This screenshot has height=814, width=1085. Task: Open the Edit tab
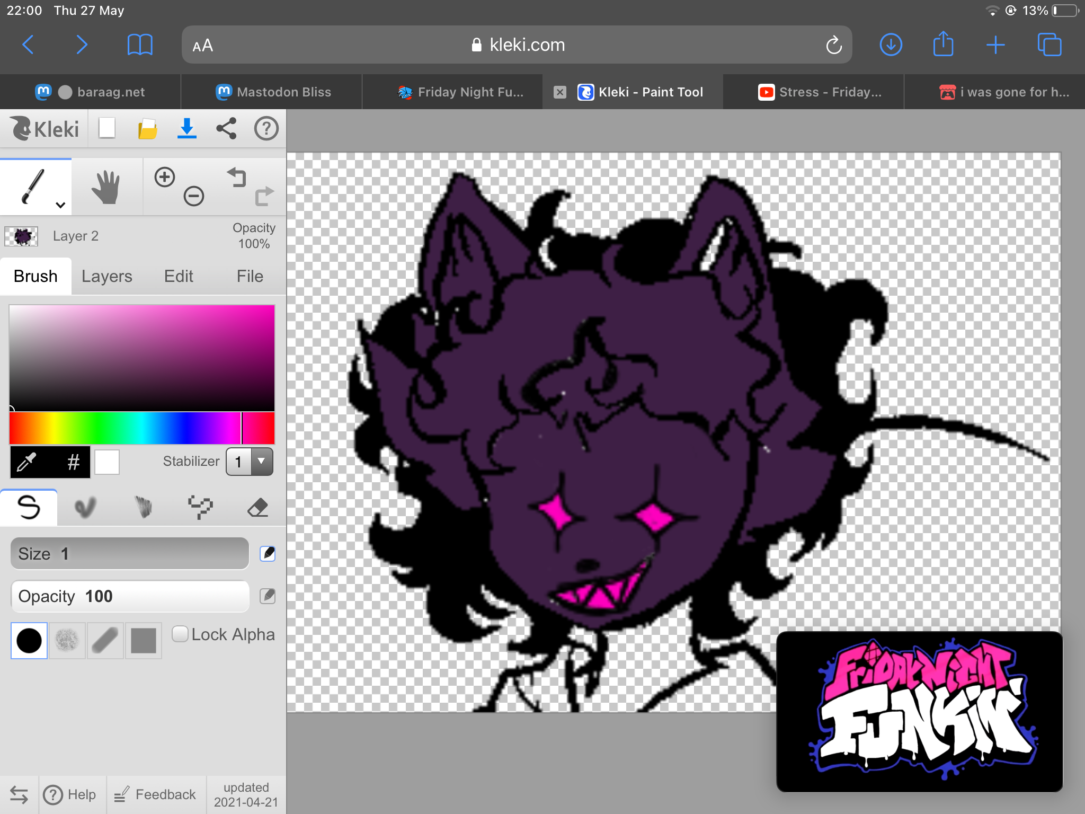(179, 276)
